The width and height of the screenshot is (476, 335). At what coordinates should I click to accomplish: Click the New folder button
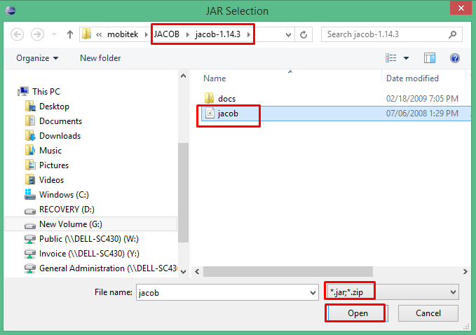click(100, 58)
